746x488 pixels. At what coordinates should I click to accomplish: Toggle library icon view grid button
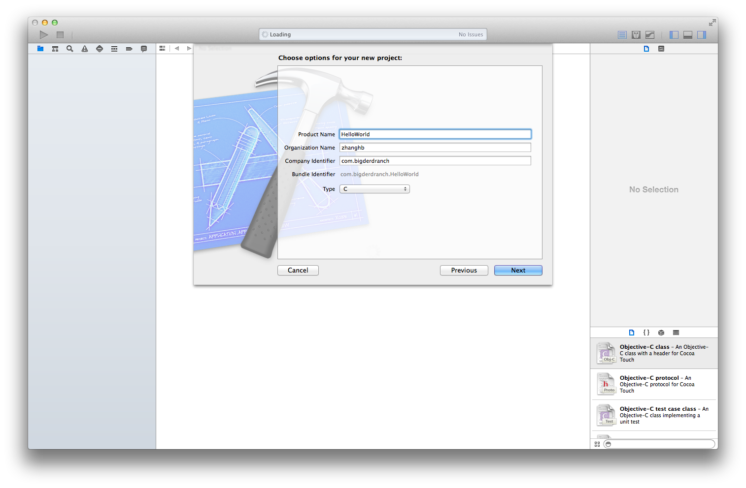click(x=597, y=444)
